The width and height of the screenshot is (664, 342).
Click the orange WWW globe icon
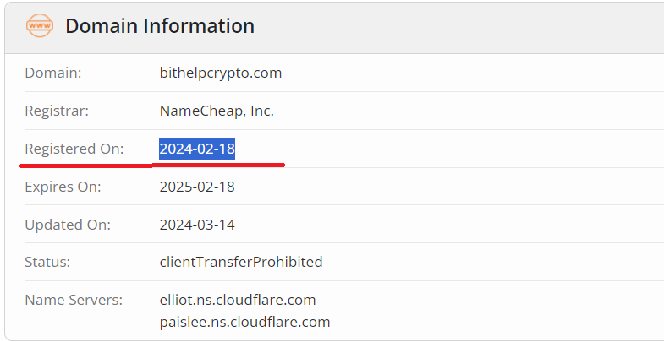click(x=39, y=26)
